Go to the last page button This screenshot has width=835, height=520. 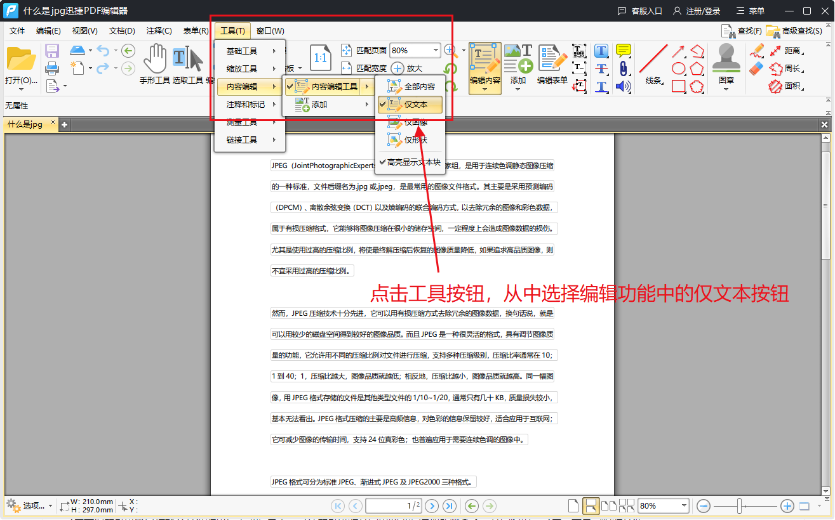tap(450, 505)
